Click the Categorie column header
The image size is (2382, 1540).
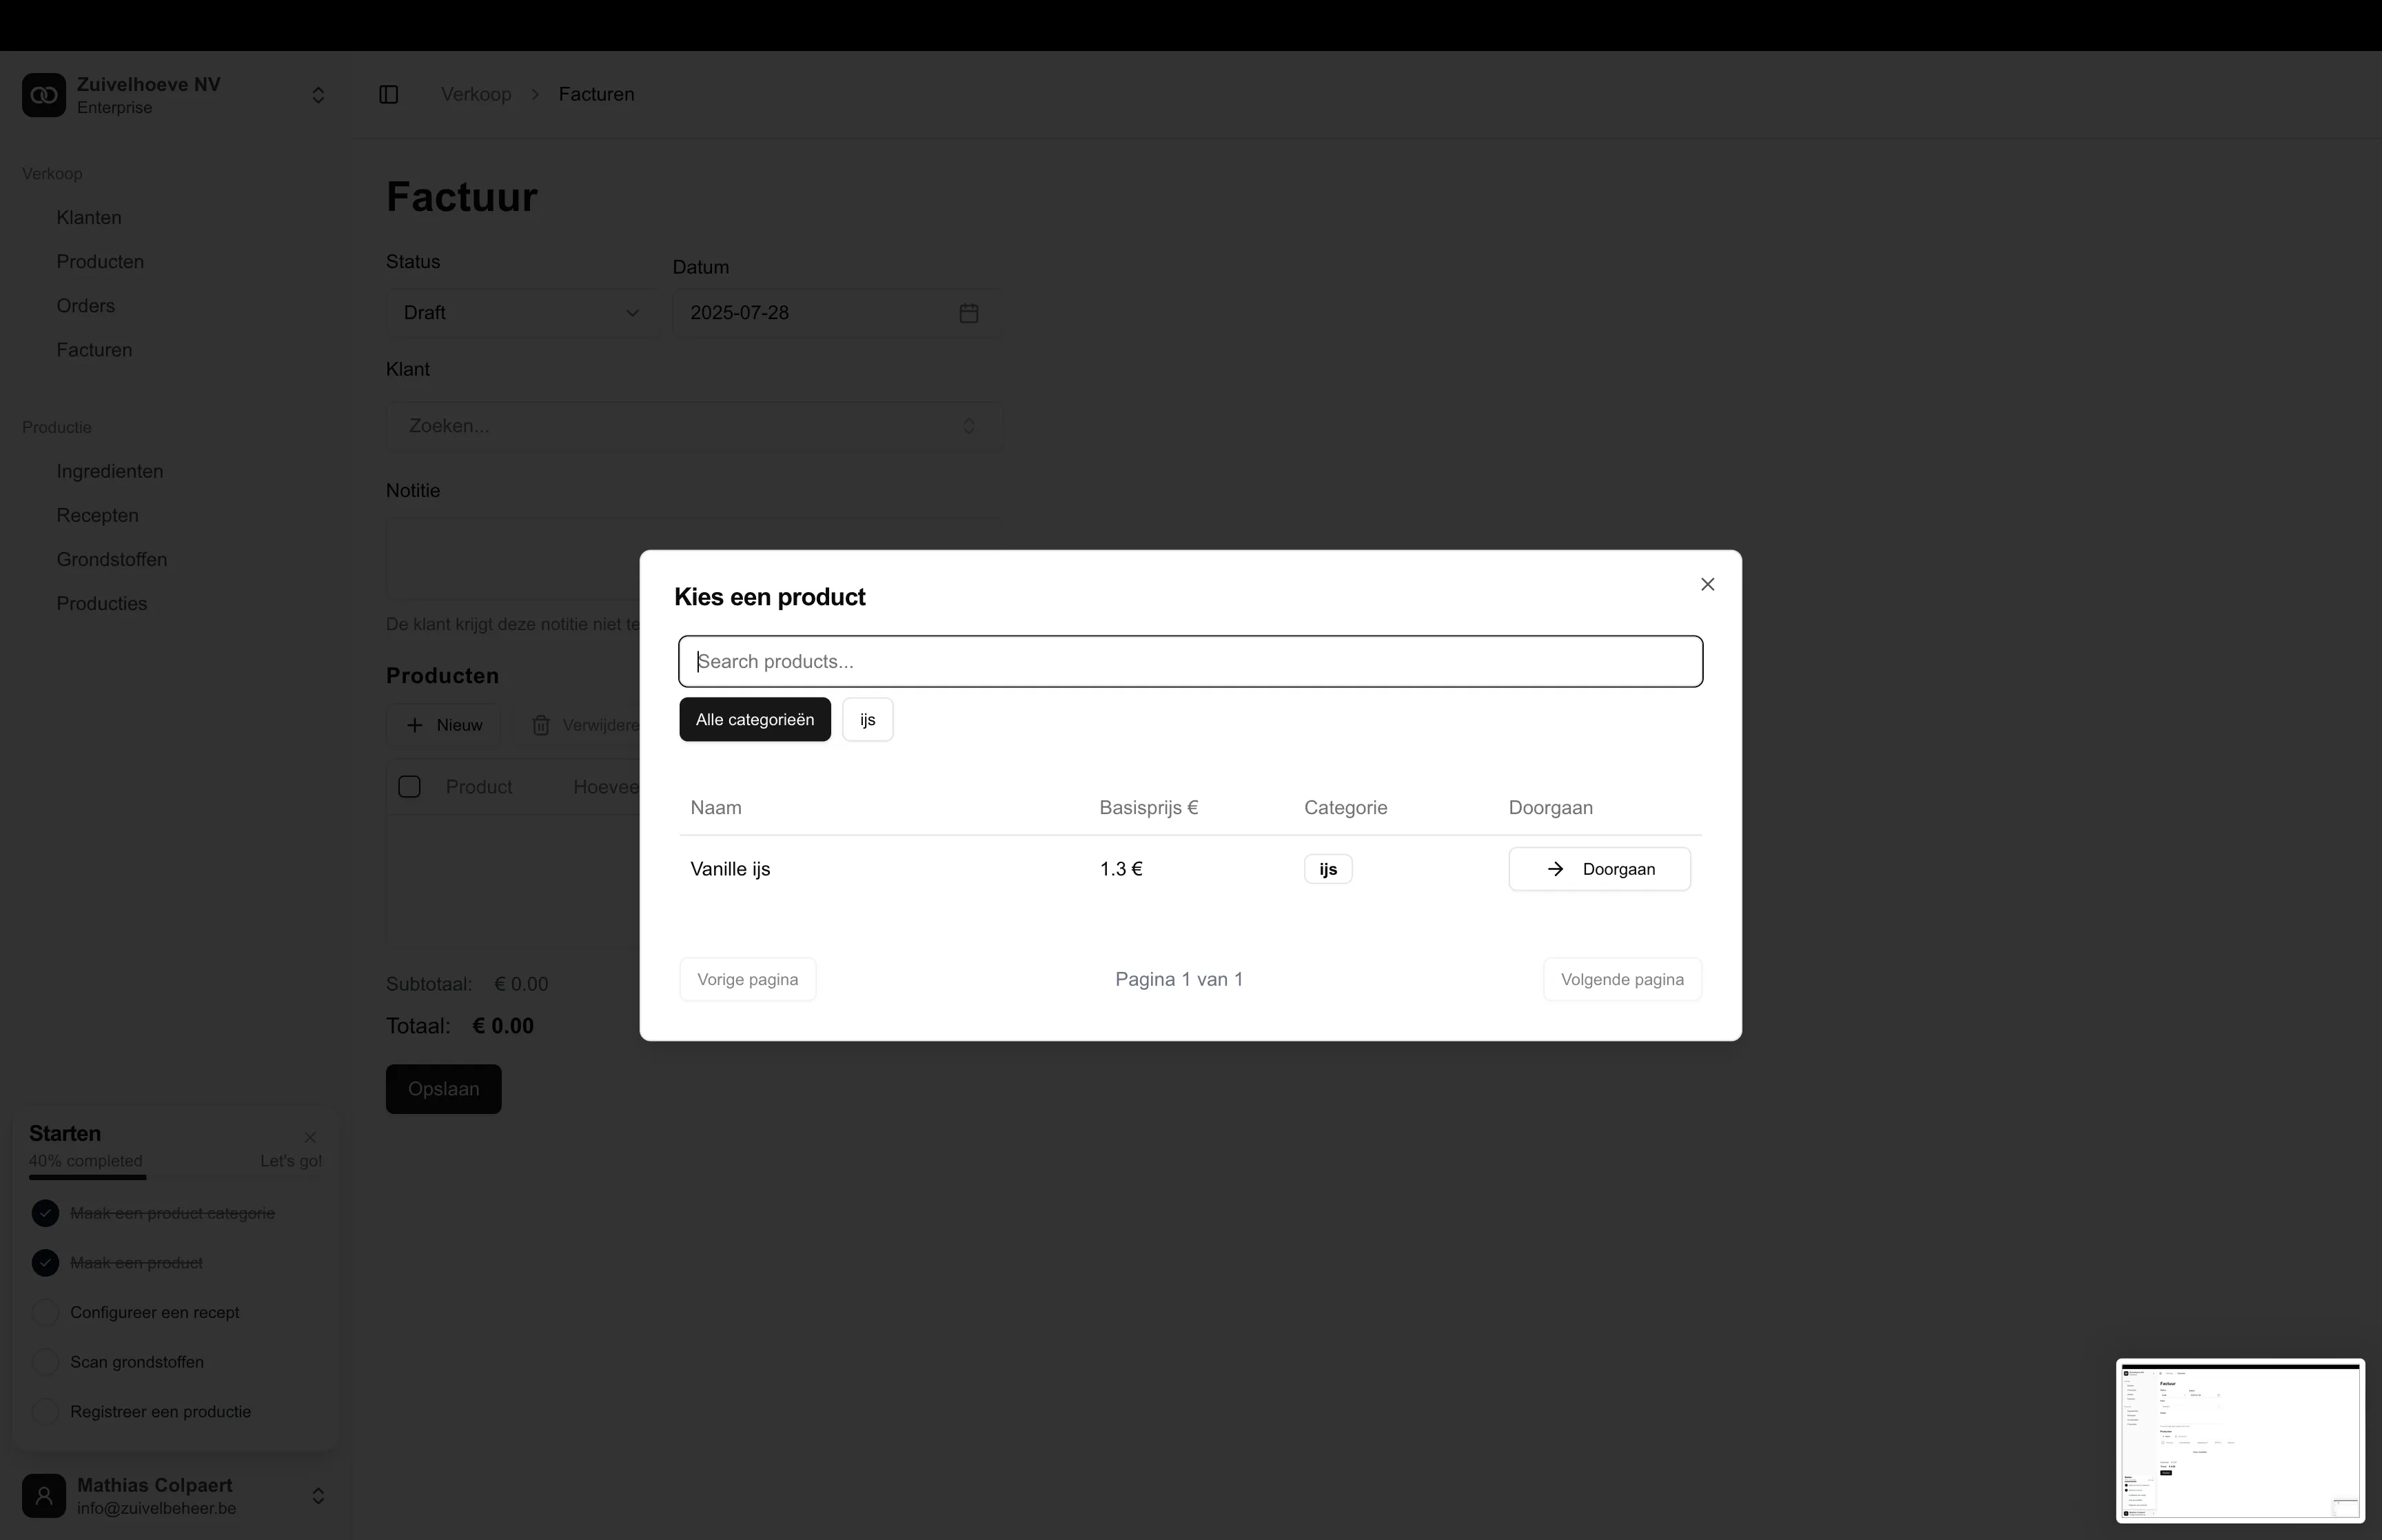tap(1345, 807)
